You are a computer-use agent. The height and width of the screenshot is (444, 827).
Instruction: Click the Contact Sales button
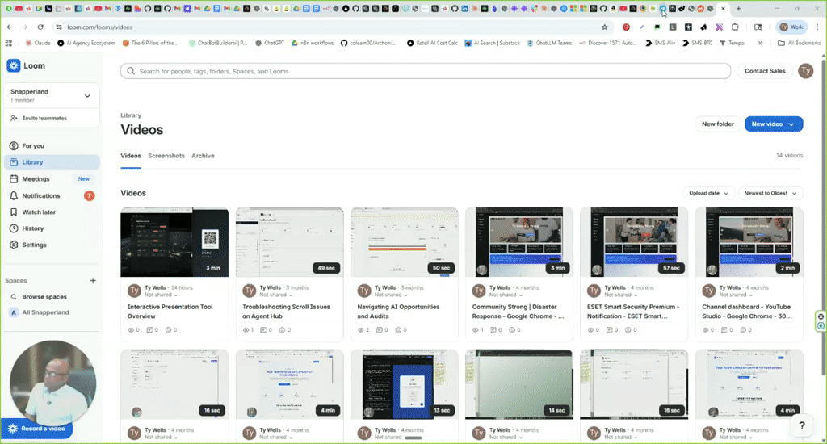point(765,71)
